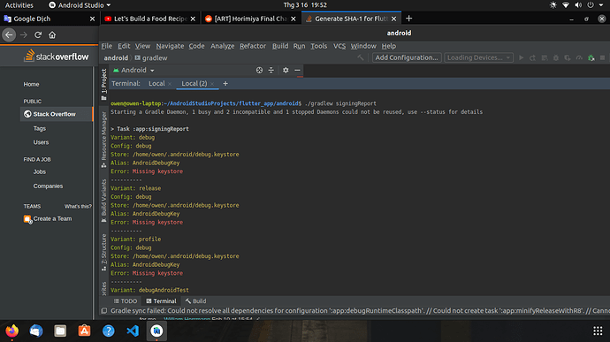Click the Stop square icon in toolbar
Screen dimensions: 610x342
(x=602, y=57)
